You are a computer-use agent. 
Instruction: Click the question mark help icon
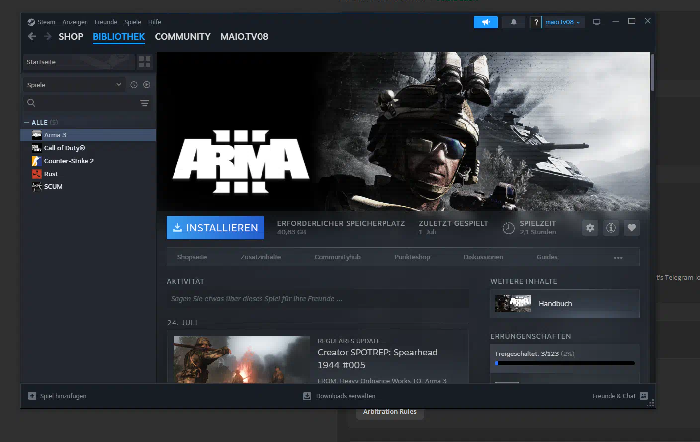pos(536,22)
